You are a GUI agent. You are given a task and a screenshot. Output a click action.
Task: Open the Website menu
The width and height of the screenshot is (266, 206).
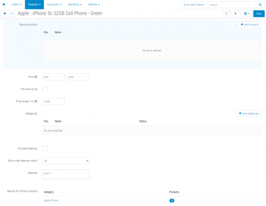[94, 5]
